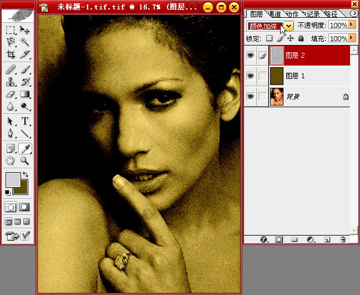360x295 pixels.
Task: Toggle lock image pixels
Action: pyautogui.click(x=280, y=38)
